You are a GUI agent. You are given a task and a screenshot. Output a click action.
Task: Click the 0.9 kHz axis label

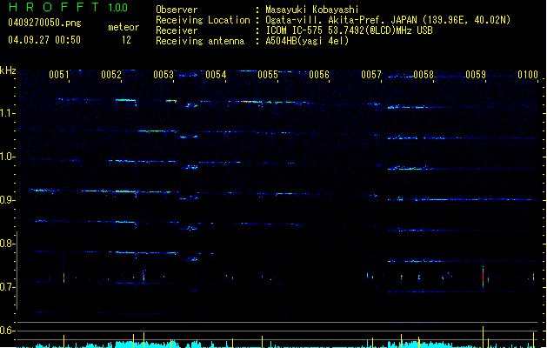tap(7, 200)
